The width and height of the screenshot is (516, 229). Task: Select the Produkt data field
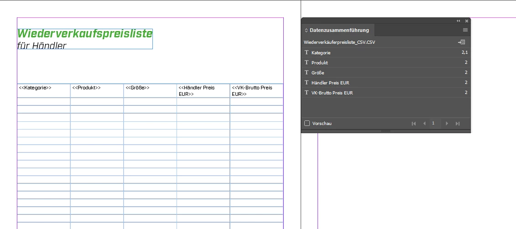tap(386, 62)
